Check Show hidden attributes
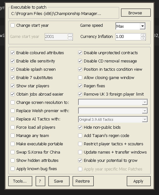The height and width of the screenshot is (195, 159). coord(12,160)
